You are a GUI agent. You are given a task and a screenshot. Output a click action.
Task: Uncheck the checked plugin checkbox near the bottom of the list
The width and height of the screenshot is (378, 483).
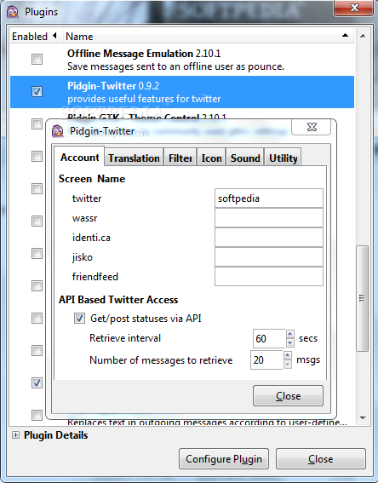click(37, 382)
